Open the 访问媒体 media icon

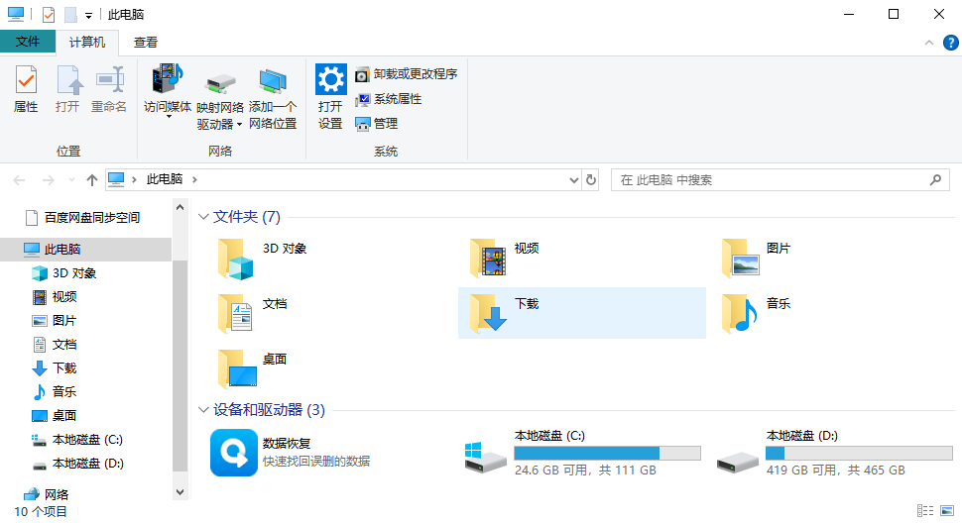[x=168, y=78]
